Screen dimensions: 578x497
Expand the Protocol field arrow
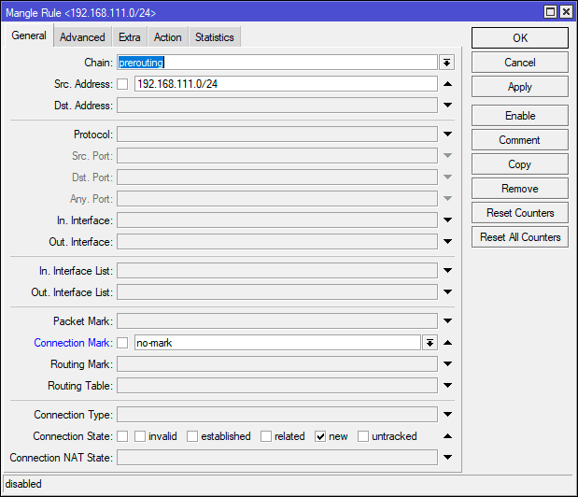pyautogui.click(x=447, y=135)
